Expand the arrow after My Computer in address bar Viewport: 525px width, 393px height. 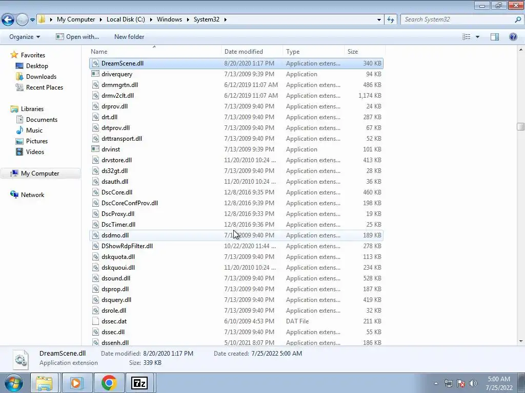tap(101, 19)
